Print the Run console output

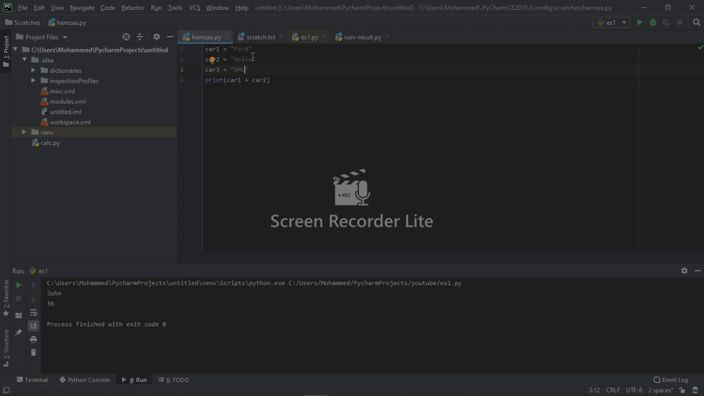click(33, 339)
